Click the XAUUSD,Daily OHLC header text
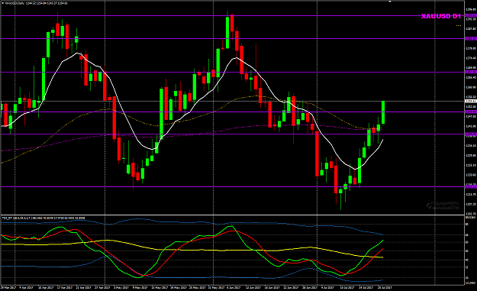 (x=37, y=3)
